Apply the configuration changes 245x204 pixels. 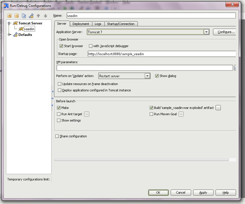(203, 193)
